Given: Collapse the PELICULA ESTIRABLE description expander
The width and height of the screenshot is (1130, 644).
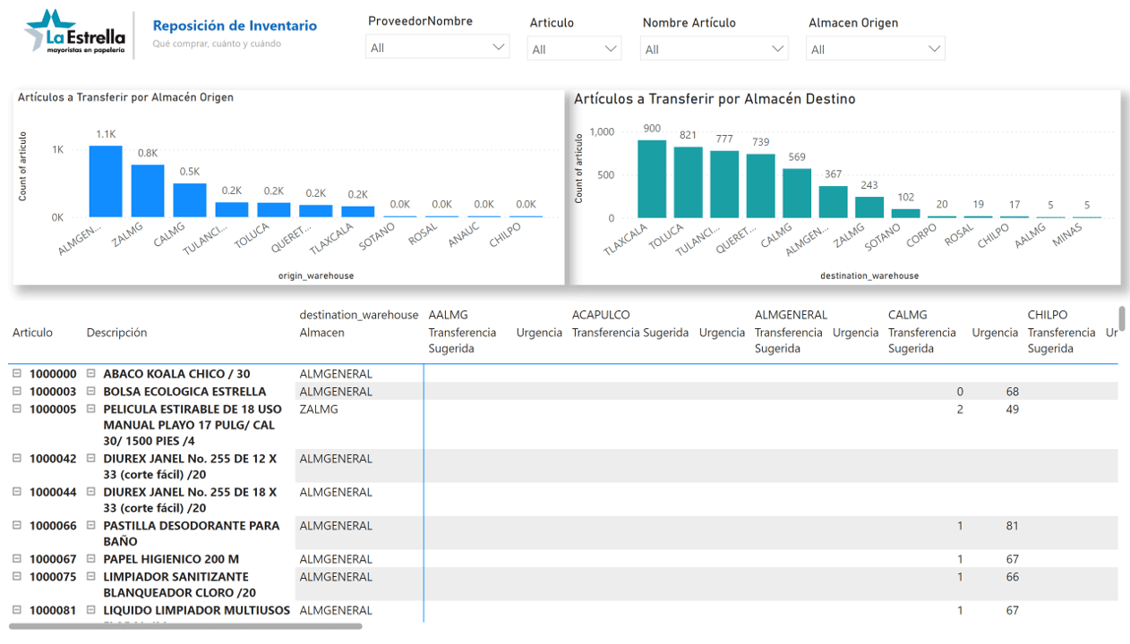Looking at the screenshot, I should tap(91, 409).
